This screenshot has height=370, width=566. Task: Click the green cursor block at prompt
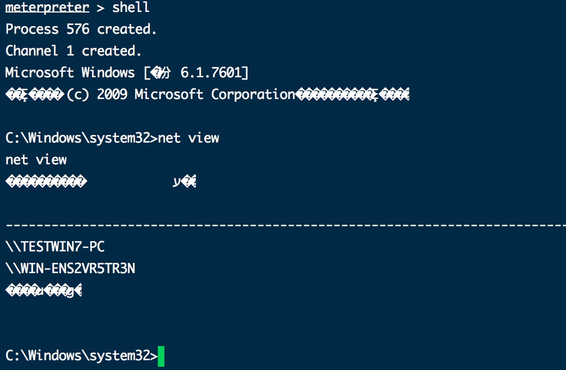161,356
